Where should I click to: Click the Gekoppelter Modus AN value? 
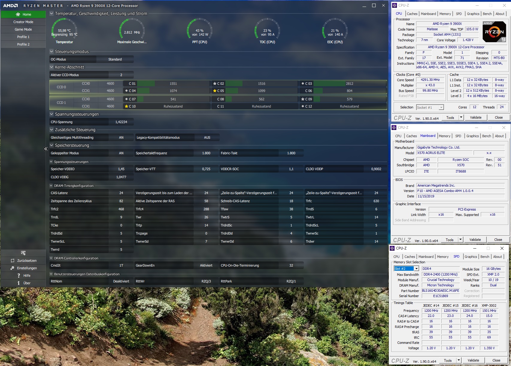(x=121, y=153)
